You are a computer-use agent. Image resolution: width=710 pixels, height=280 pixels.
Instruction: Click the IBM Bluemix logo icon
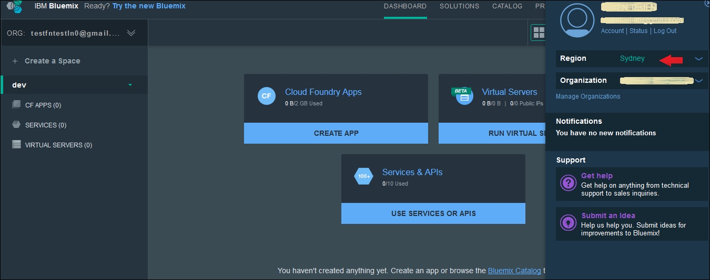point(14,7)
